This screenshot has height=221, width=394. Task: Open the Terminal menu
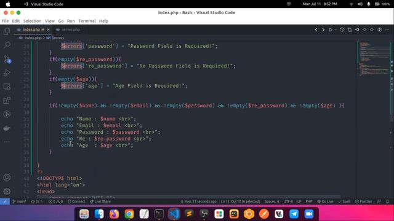(x=87, y=21)
